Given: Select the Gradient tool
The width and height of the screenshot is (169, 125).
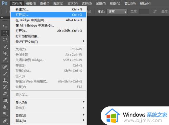Looking at the screenshot, I should (5, 100).
